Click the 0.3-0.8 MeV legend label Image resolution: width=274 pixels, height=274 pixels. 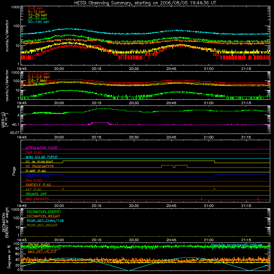click(39, 77)
